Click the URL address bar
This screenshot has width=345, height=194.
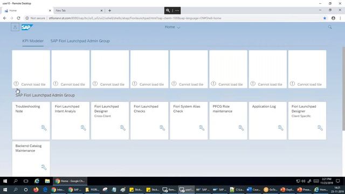click(135, 18)
